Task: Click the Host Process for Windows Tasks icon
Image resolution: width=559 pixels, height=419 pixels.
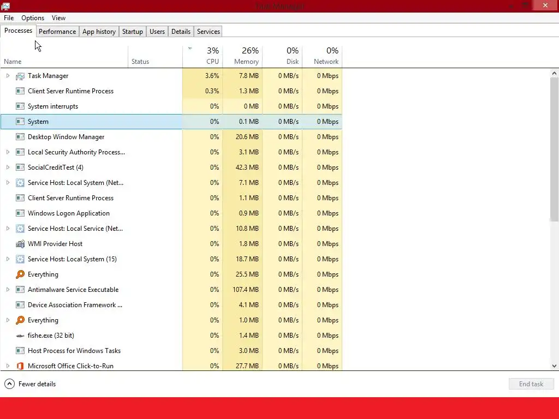Action: point(20,351)
